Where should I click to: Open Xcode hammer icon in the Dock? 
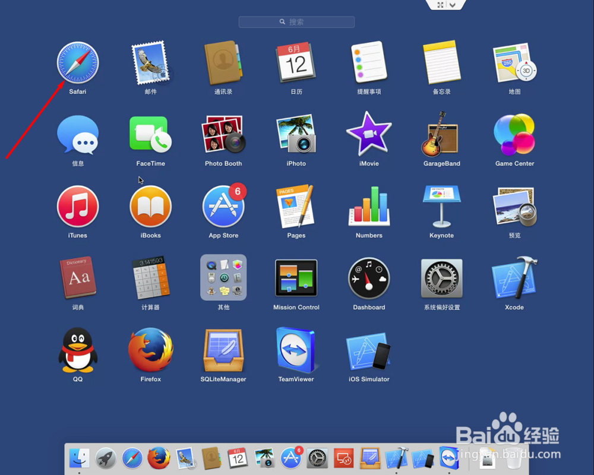(397, 458)
